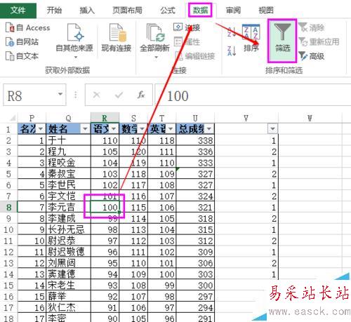351x322 pixels.
Task: Select cell with name 尉迟敬德
Action: click(68, 252)
